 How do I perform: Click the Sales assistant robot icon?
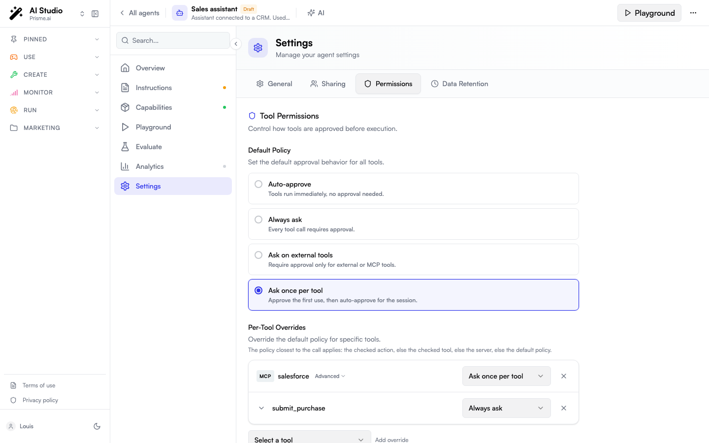[x=180, y=13]
